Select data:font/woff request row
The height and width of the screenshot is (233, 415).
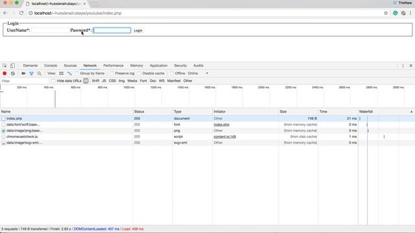coord(207,124)
